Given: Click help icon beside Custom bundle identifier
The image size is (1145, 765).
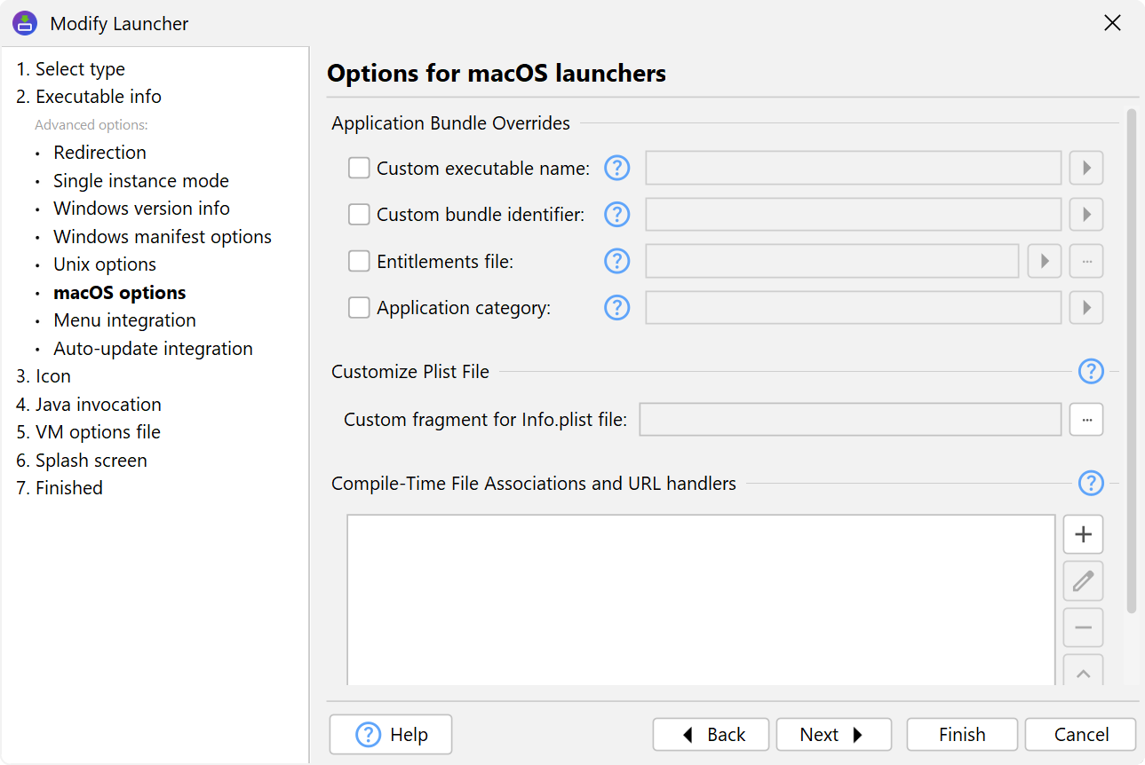Looking at the screenshot, I should coord(616,215).
